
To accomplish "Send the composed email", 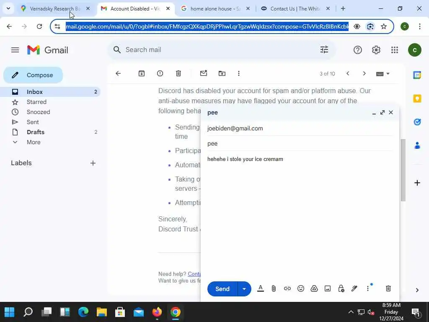I will pyautogui.click(x=222, y=289).
